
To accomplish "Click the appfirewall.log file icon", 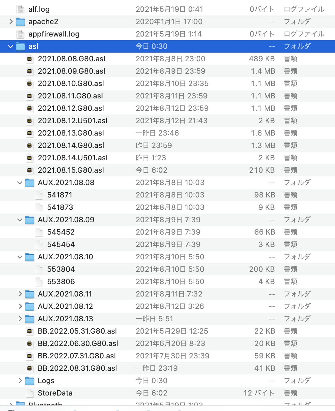I will pos(20,34).
